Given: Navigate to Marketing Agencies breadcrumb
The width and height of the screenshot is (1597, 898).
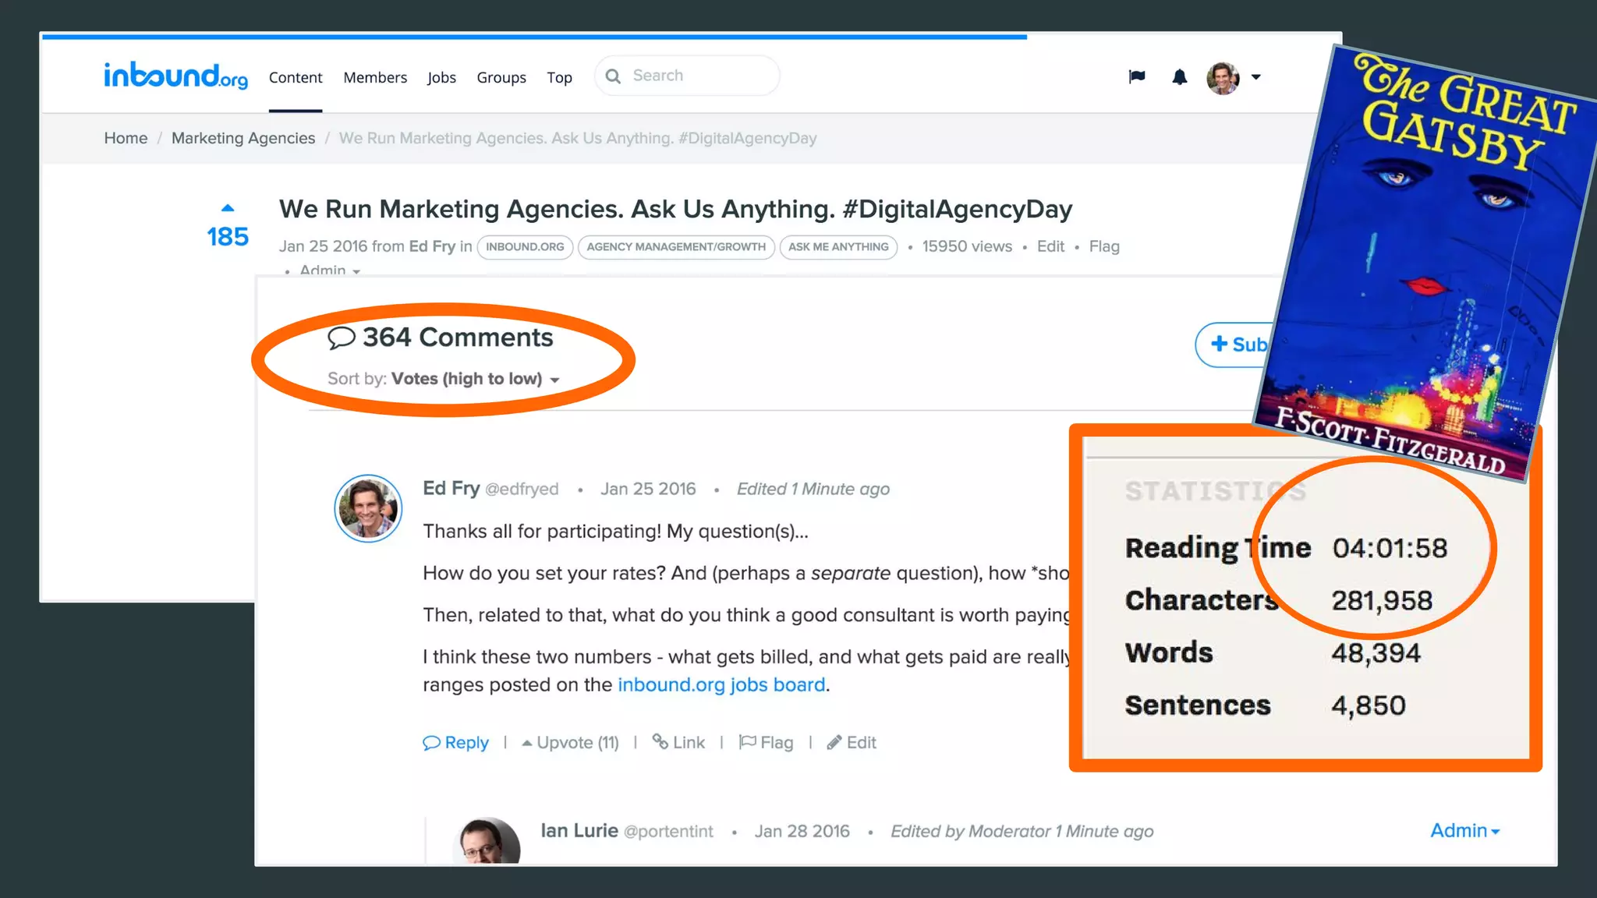Looking at the screenshot, I should [x=243, y=138].
